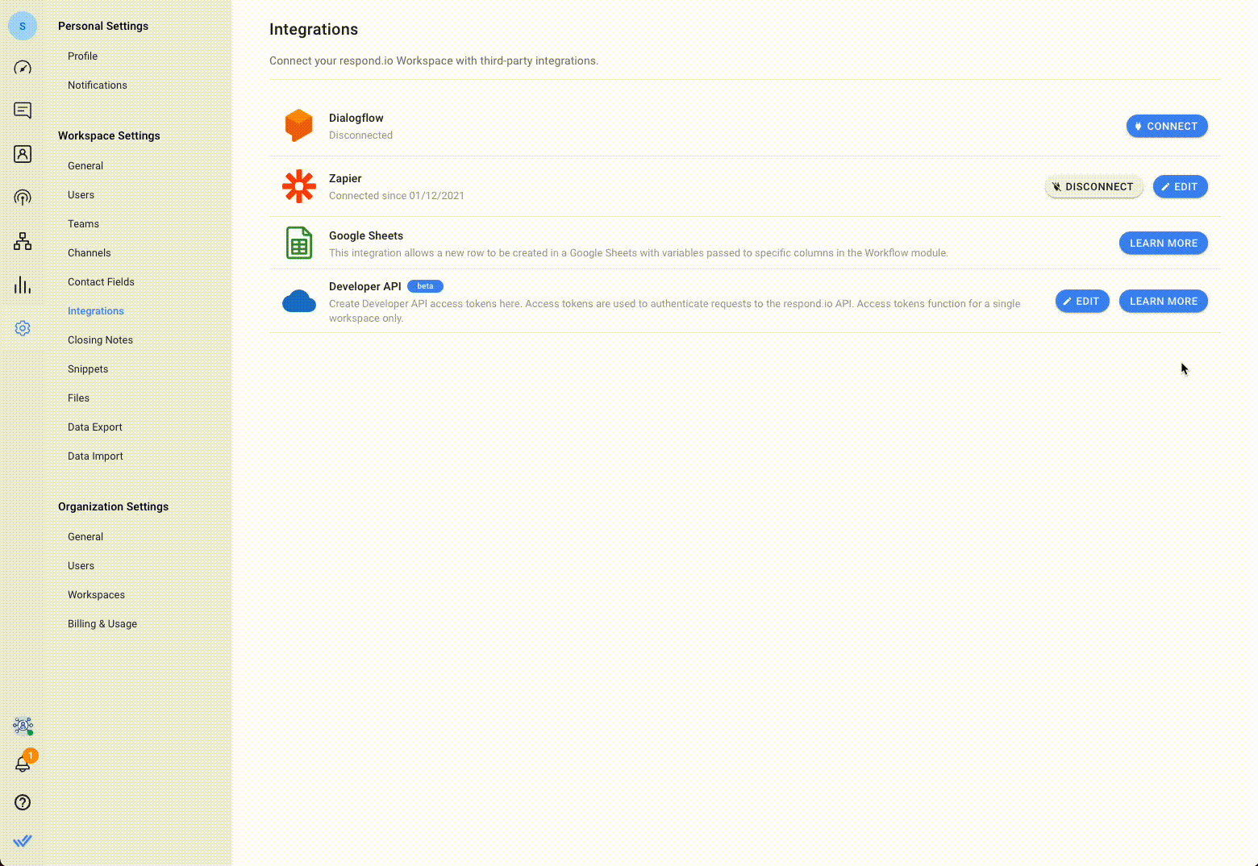
Task: Edit the Zapier integration
Action: point(1180,187)
